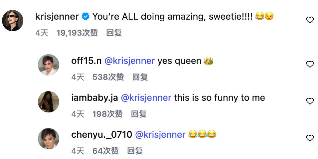Like krisjenner's comment with the heart icon
This screenshot has width=318, height=159.
pos(310,20)
